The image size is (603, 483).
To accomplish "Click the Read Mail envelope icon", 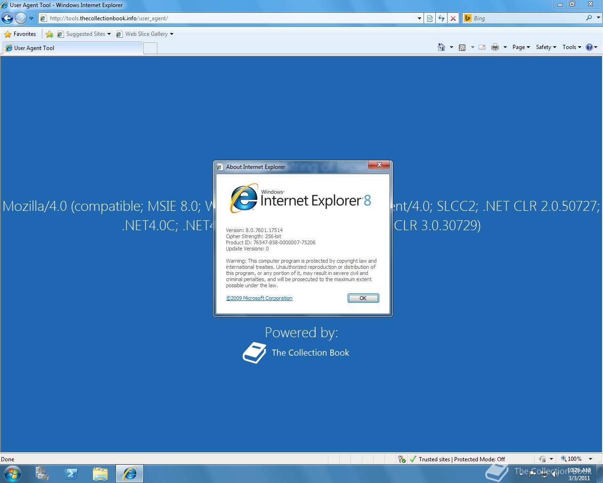I will click(482, 47).
